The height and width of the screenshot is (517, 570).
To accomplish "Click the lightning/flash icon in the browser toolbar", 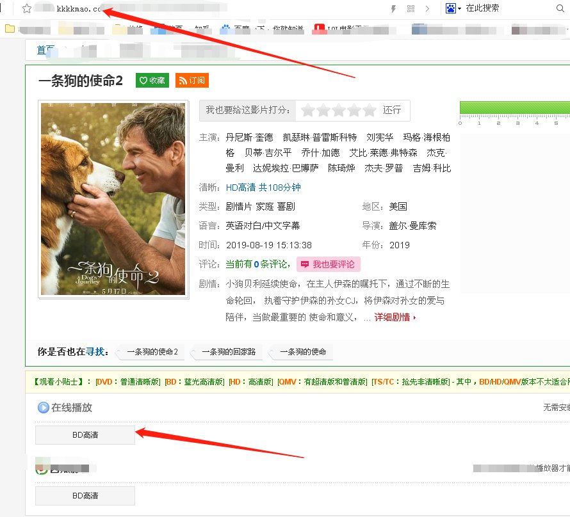I will pyautogui.click(x=393, y=8).
